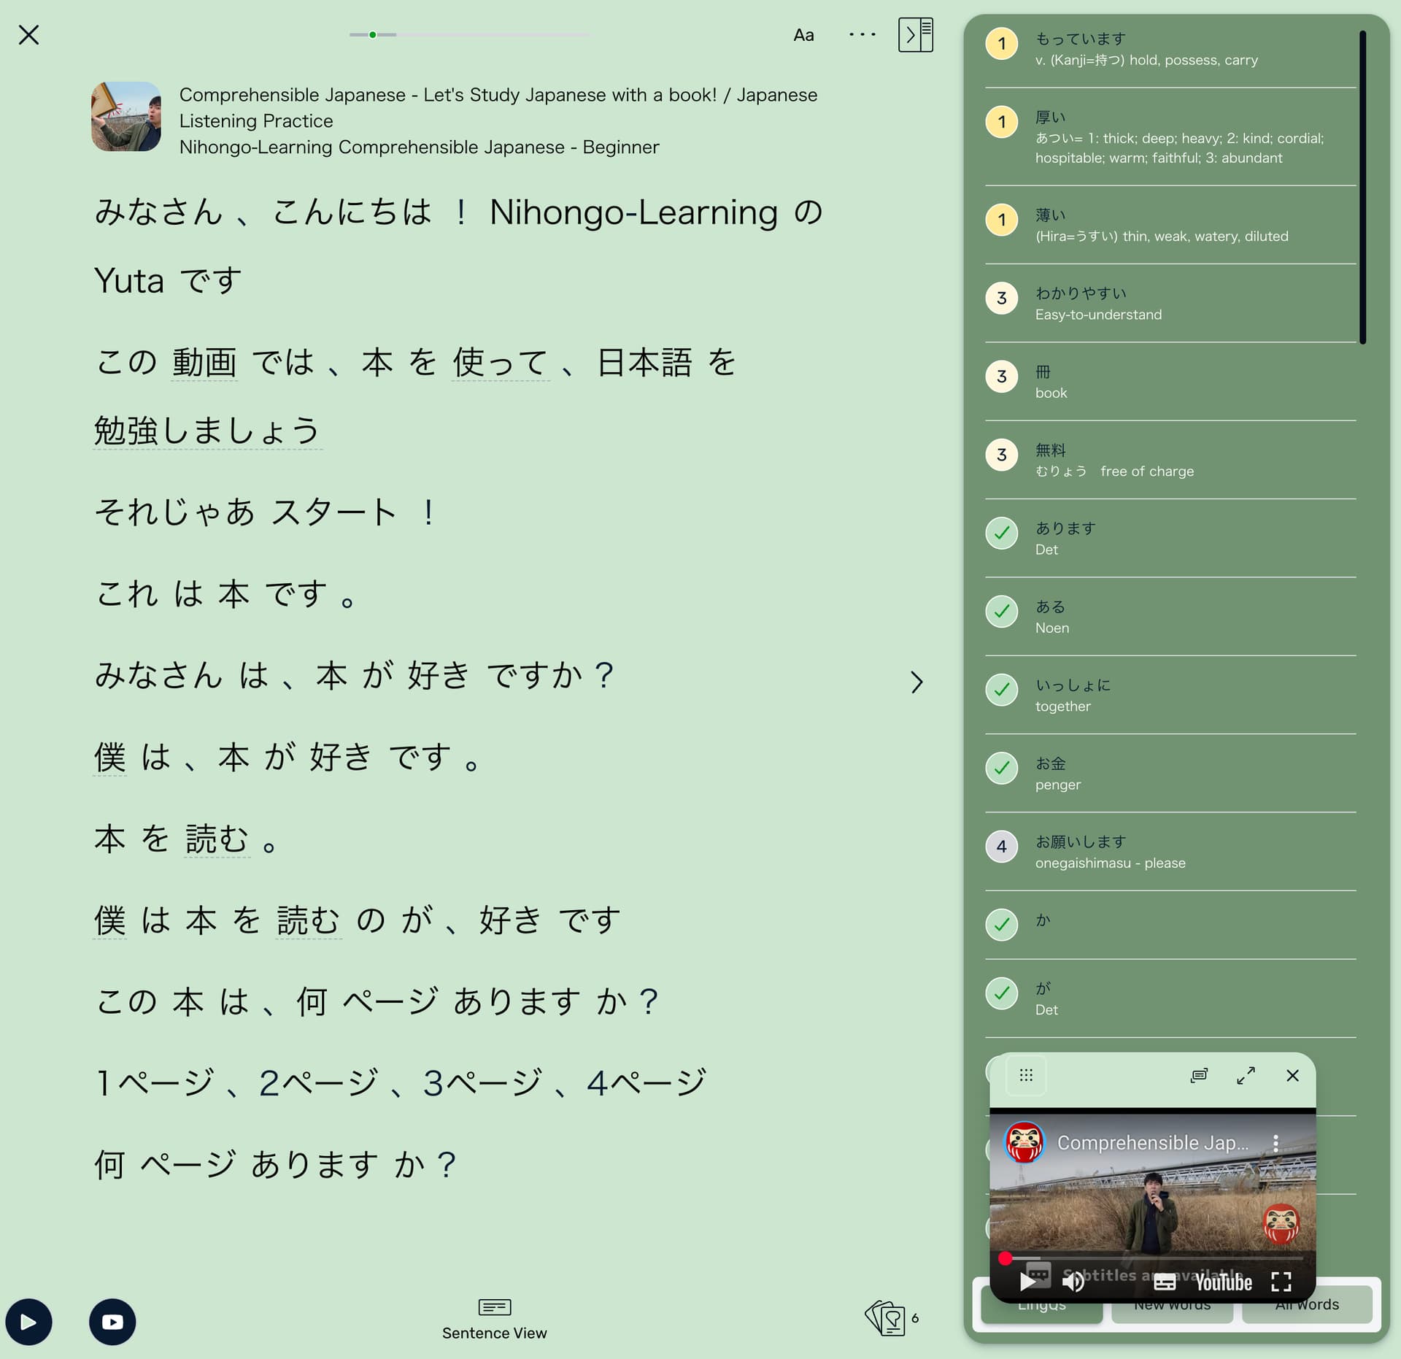
Task: Open the Aa font settings
Action: (803, 35)
